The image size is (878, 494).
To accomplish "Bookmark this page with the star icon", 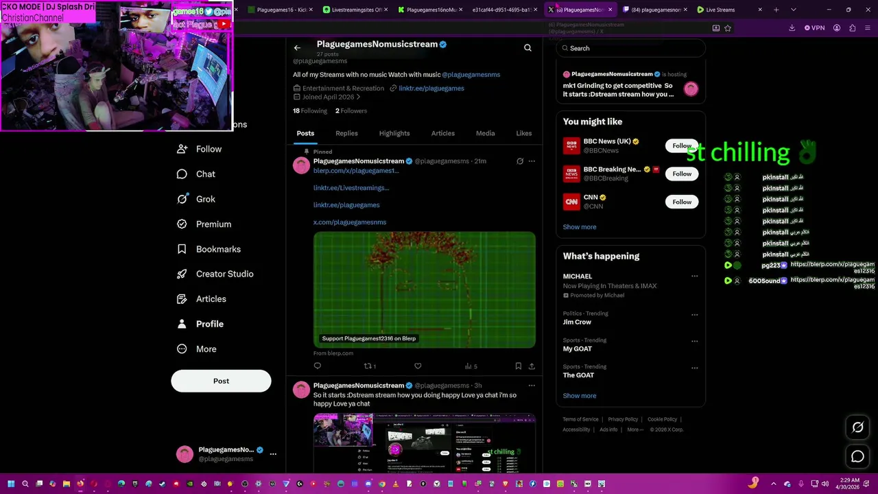I will (728, 28).
